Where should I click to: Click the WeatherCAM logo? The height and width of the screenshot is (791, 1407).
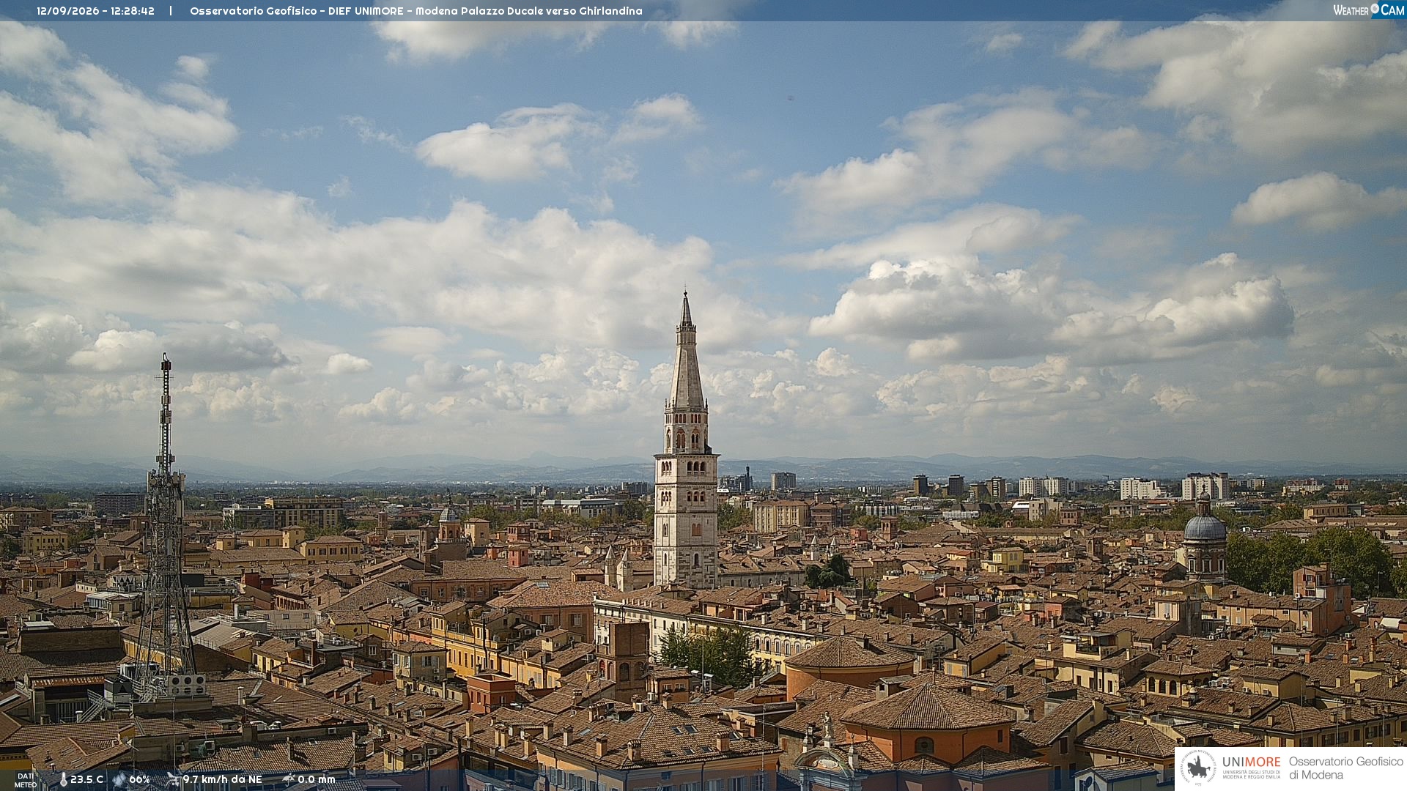[1368, 10]
